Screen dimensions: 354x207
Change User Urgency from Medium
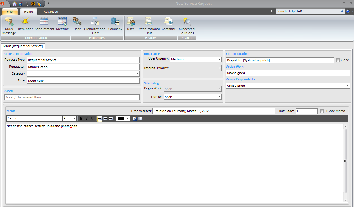tap(219, 59)
